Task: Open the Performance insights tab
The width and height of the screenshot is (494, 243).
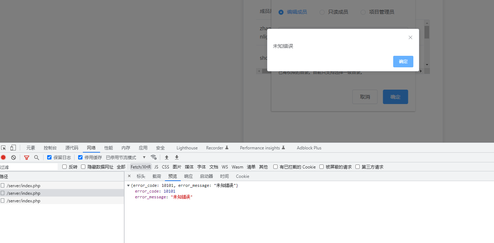Action: 262,148
